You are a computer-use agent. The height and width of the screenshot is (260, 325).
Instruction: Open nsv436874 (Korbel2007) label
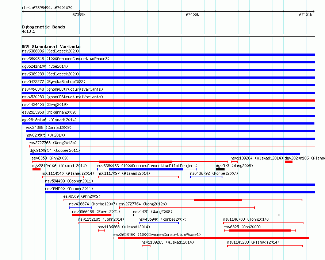(x=93, y=204)
